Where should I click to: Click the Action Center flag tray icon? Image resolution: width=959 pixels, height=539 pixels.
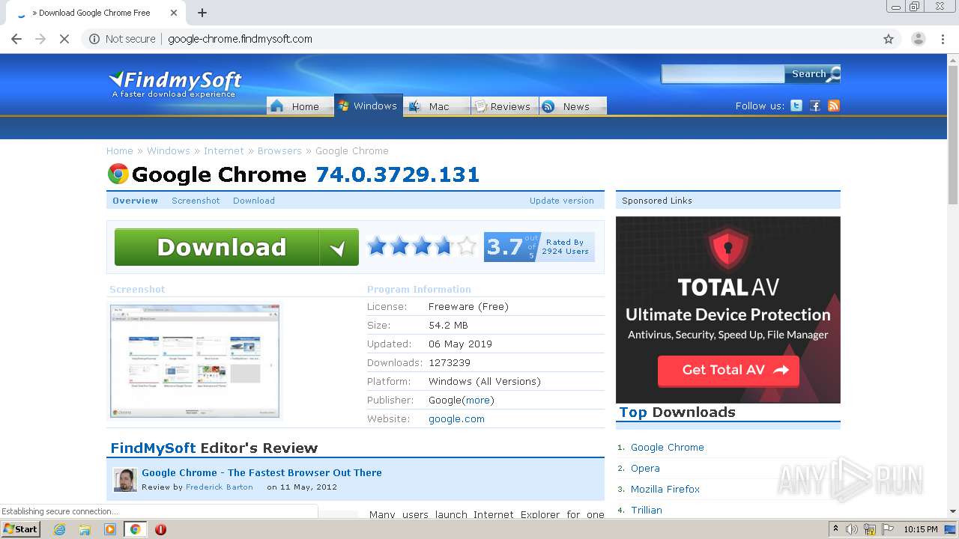(887, 529)
